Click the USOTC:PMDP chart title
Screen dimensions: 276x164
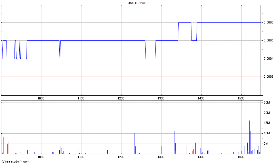coord(138,3)
